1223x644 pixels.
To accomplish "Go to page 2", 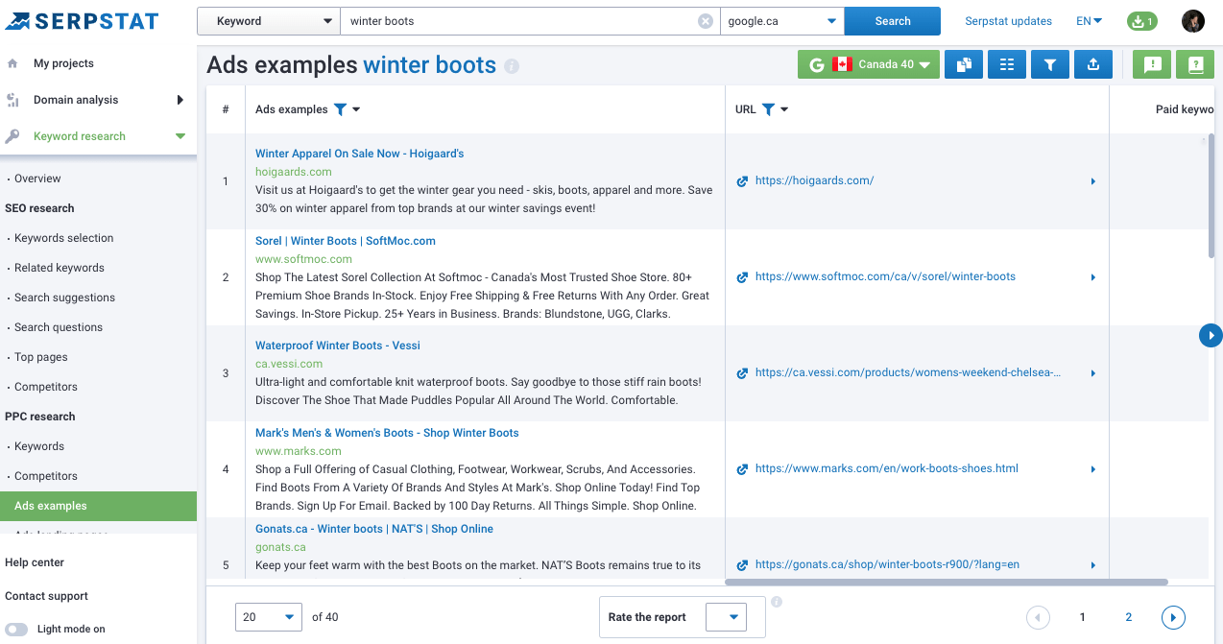I will click(1128, 617).
